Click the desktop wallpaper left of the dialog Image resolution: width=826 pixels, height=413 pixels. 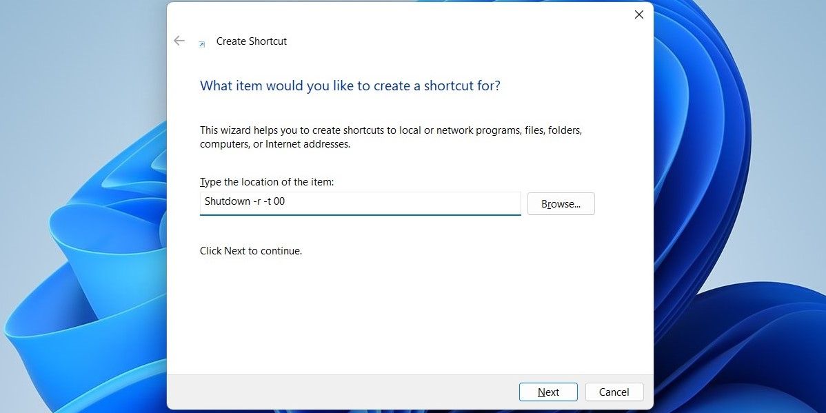pos(83,207)
